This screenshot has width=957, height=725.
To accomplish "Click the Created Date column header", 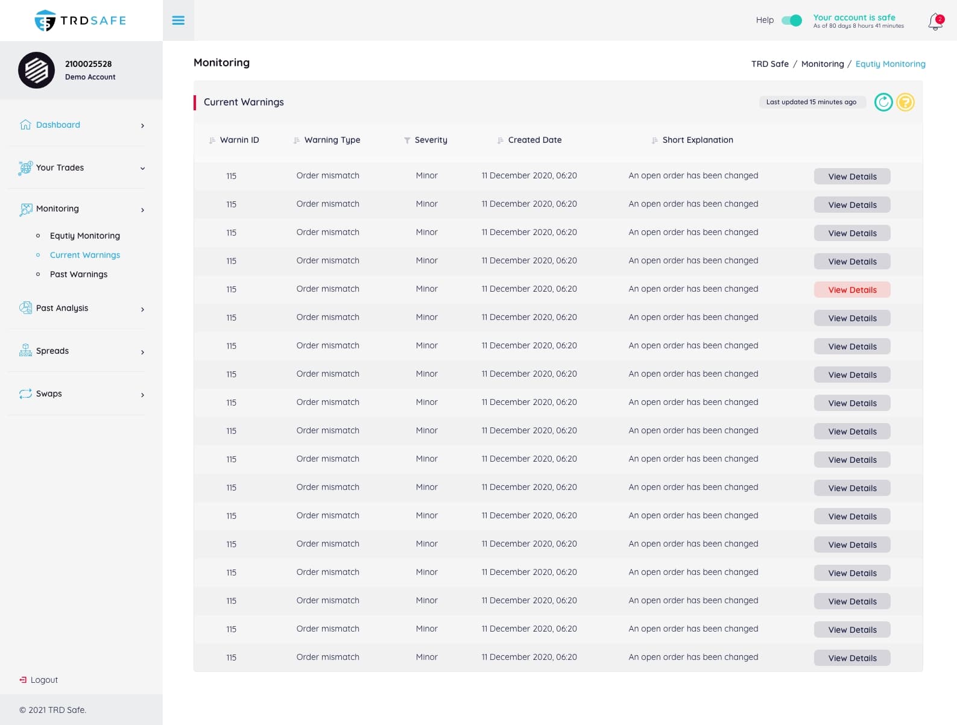I will pyautogui.click(x=535, y=140).
